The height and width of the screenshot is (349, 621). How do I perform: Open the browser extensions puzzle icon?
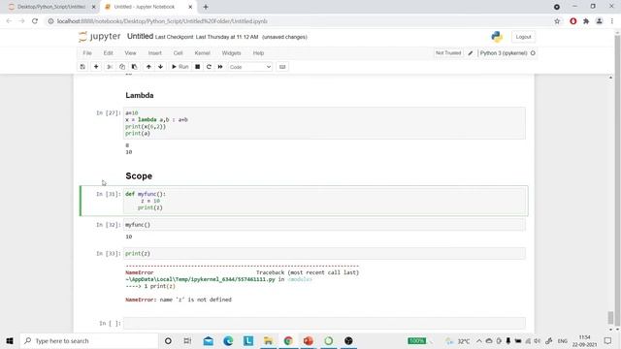click(x=586, y=21)
